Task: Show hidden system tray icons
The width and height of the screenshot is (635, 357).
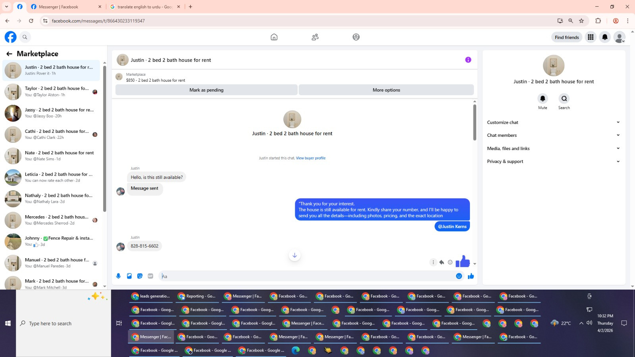Action: point(581,323)
